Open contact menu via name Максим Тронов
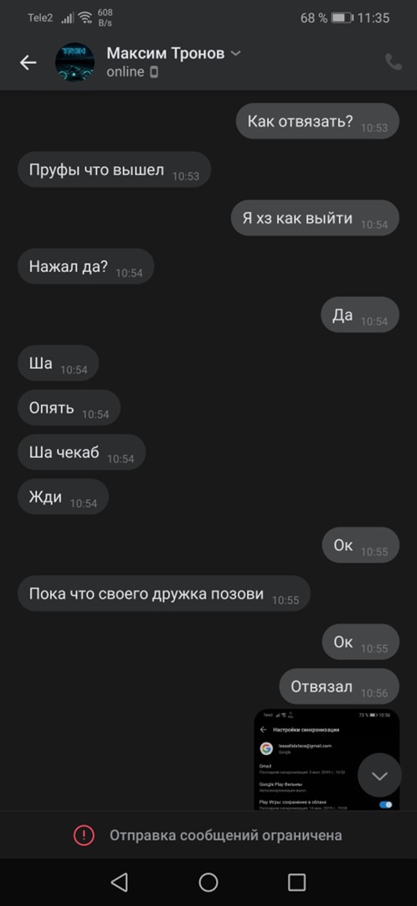The width and height of the screenshot is (417, 906). click(x=166, y=53)
